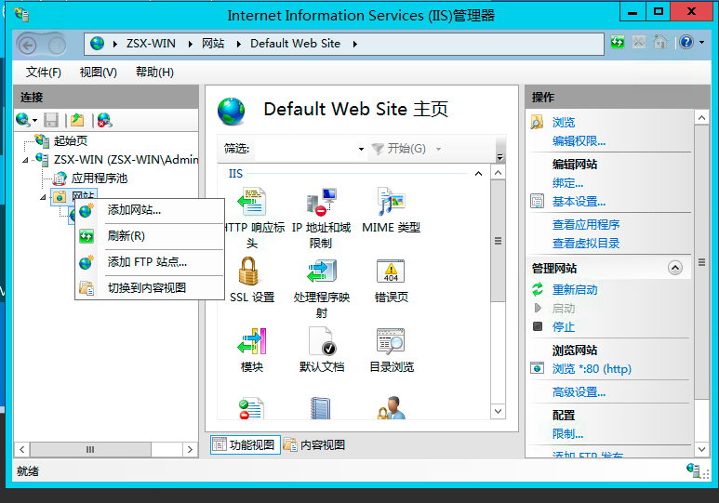
Task: Click 网站 in the breadcrumb path
Action: [x=213, y=44]
